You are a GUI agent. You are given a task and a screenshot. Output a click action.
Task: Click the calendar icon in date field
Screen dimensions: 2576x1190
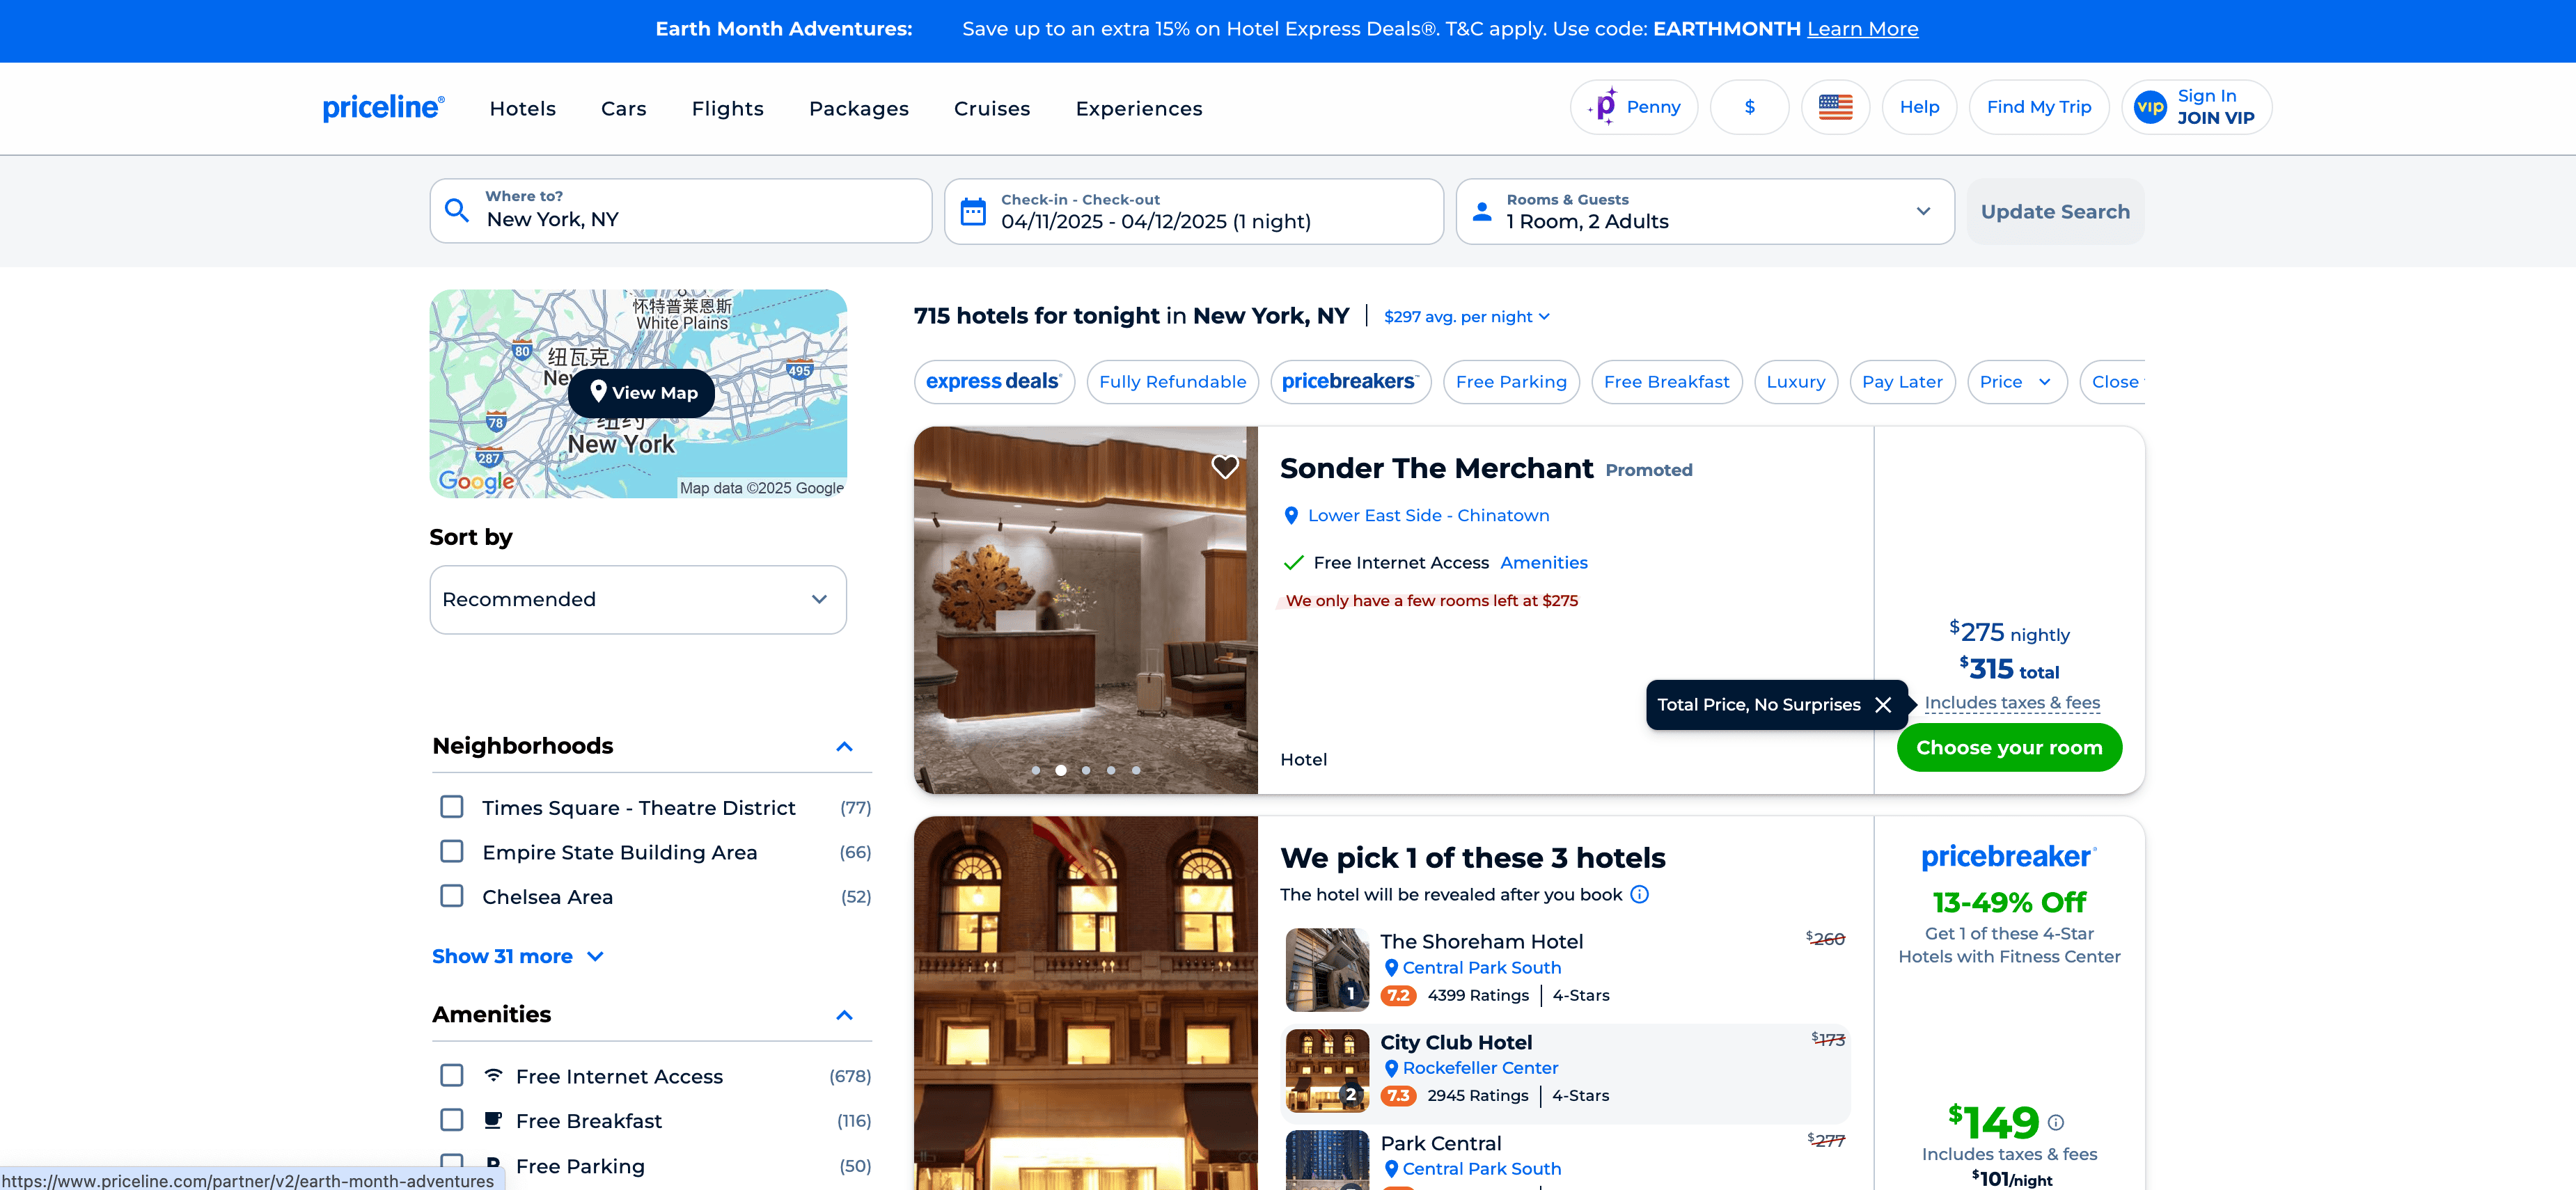(973, 212)
